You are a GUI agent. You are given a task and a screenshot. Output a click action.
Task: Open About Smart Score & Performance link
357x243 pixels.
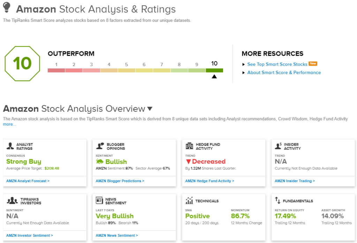click(284, 73)
